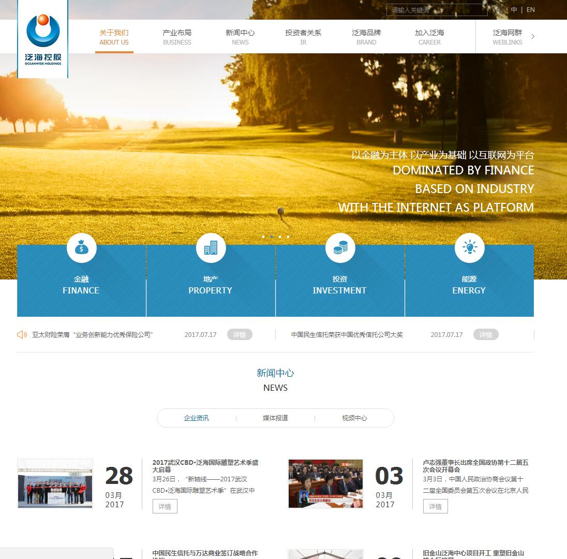This screenshot has height=559, width=567.
Task: Click the Investment coins icon
Action: click(340, 248)
